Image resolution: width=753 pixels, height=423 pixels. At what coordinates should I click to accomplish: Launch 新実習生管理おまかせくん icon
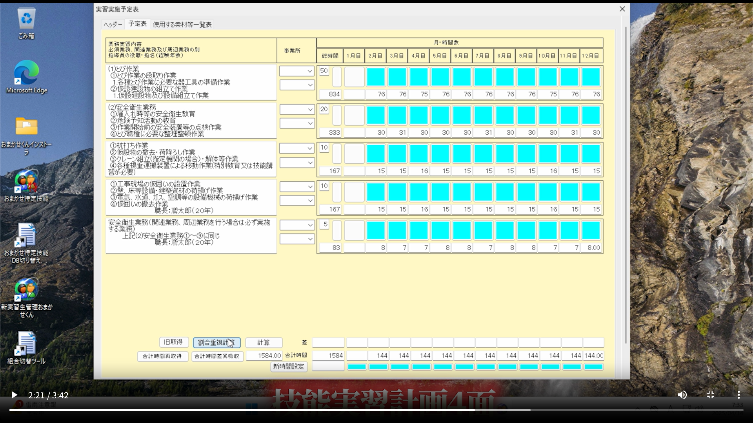click(26, 290)
